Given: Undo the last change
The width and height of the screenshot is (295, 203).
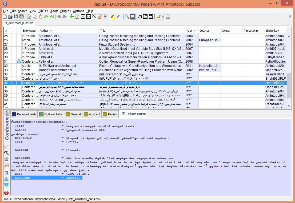Looking at the screenshot, I should tap(46, 17).
